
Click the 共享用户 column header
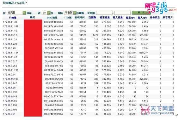coord(168,18)
